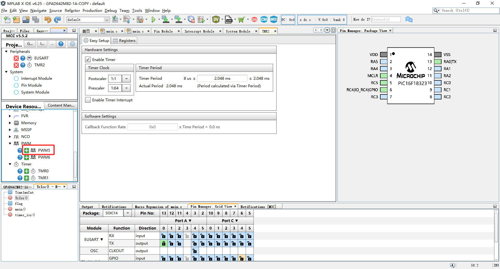The height and width of the screenshot is (269, 500).
Task: Toggle GPIO input lock on Port C pin 4
Action: tap(242, 258)
